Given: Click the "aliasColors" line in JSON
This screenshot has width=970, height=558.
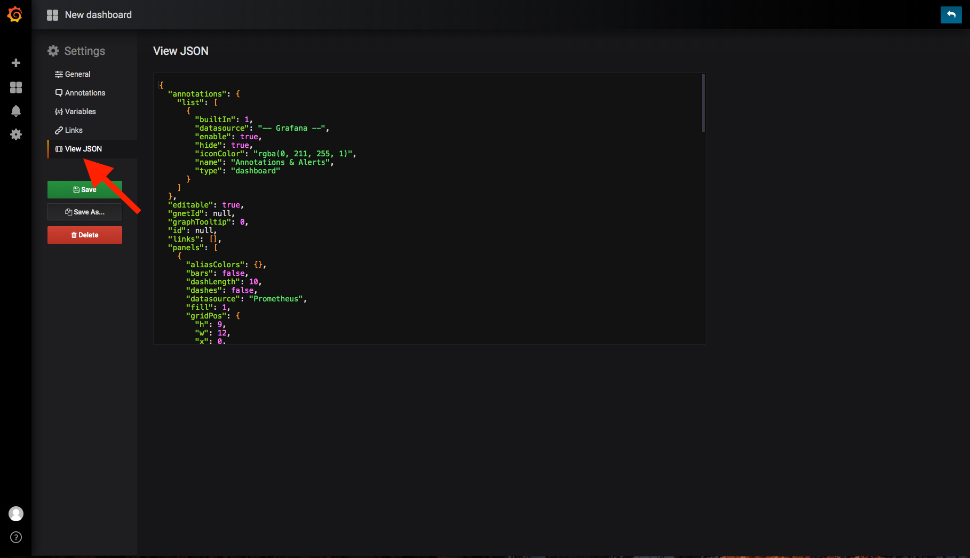Looking at the screenshot, I should 226,265.
